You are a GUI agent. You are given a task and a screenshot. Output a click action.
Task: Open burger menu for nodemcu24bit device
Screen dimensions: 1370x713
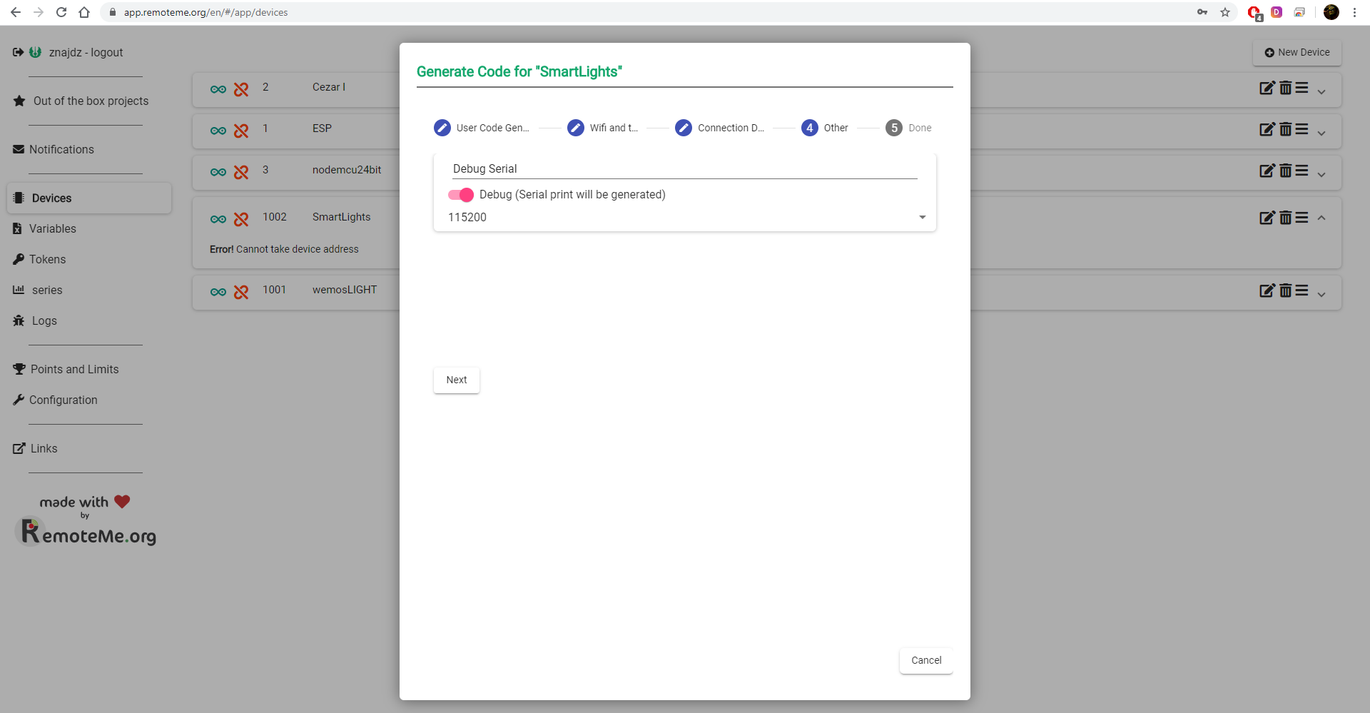[x=1302, y=171]
